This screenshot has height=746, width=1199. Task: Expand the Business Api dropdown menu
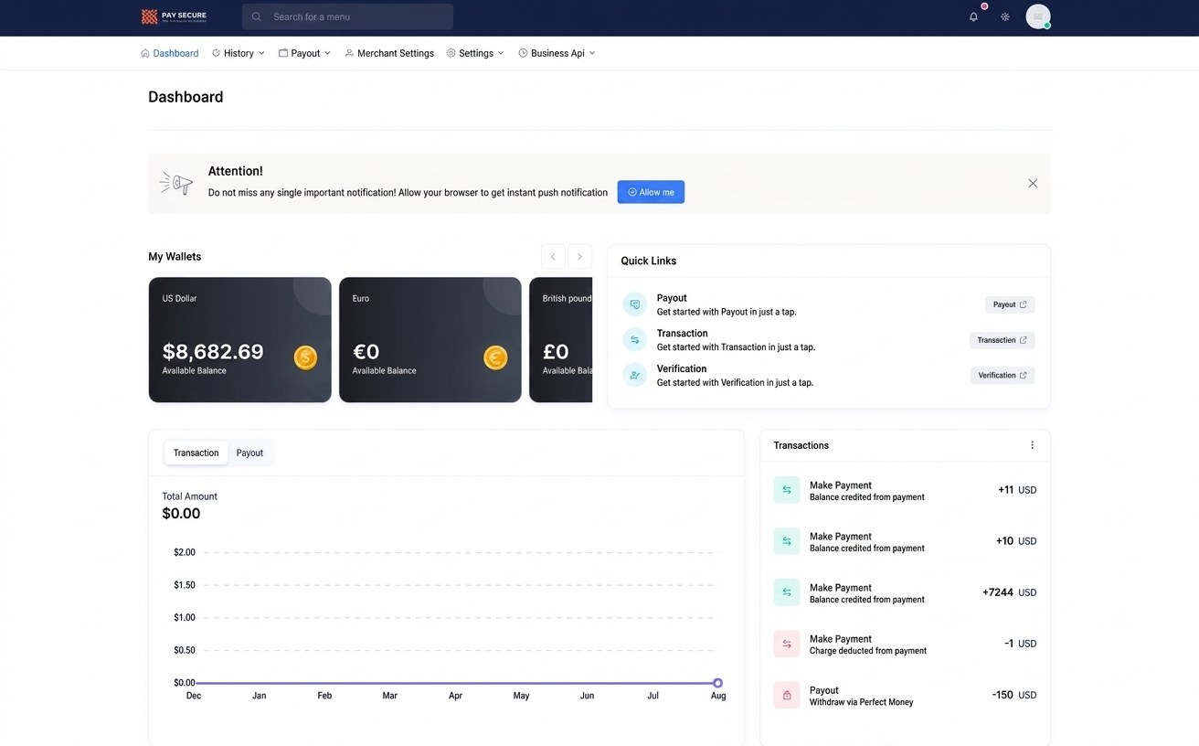(x=557, y=53)
